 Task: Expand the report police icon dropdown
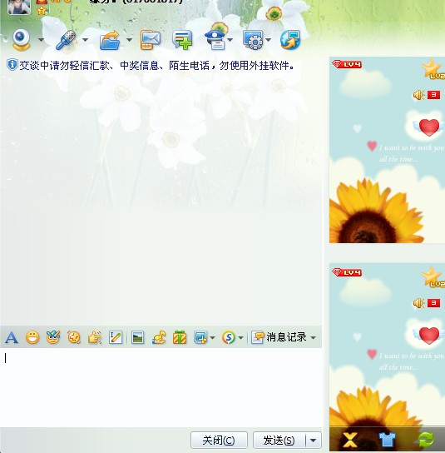click(230, 40)
